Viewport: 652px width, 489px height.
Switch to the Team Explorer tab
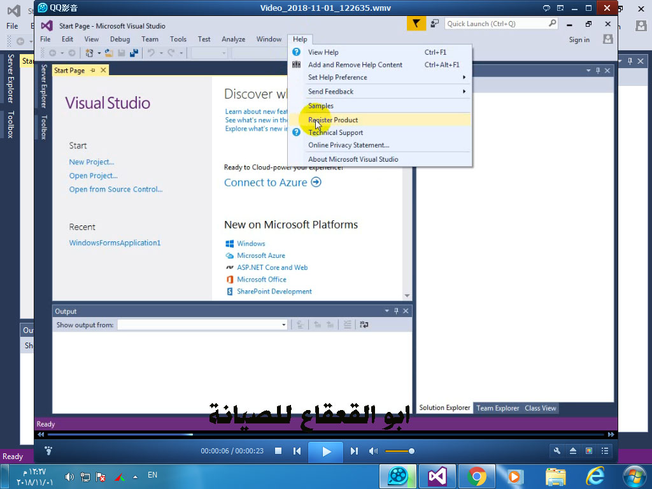[498, 408]
